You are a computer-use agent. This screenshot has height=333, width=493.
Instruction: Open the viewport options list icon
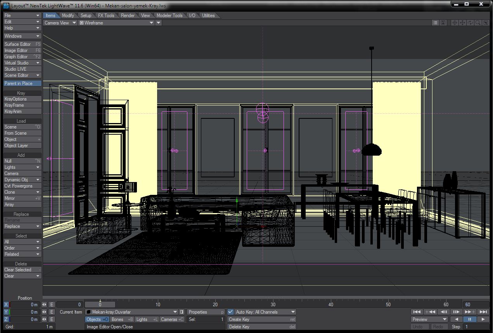coord(436,23)
